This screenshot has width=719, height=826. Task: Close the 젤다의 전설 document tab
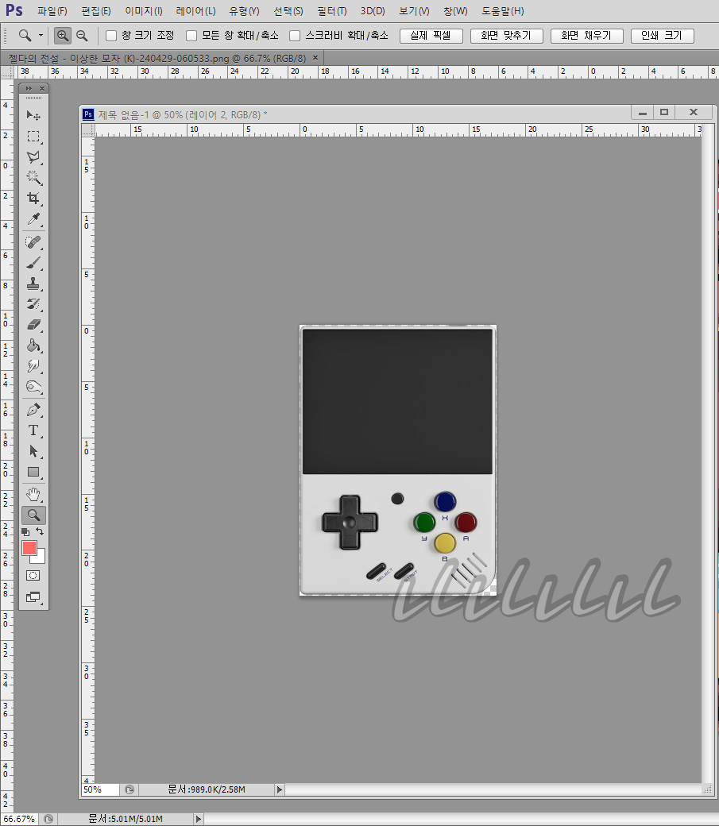tap(315, 57)
